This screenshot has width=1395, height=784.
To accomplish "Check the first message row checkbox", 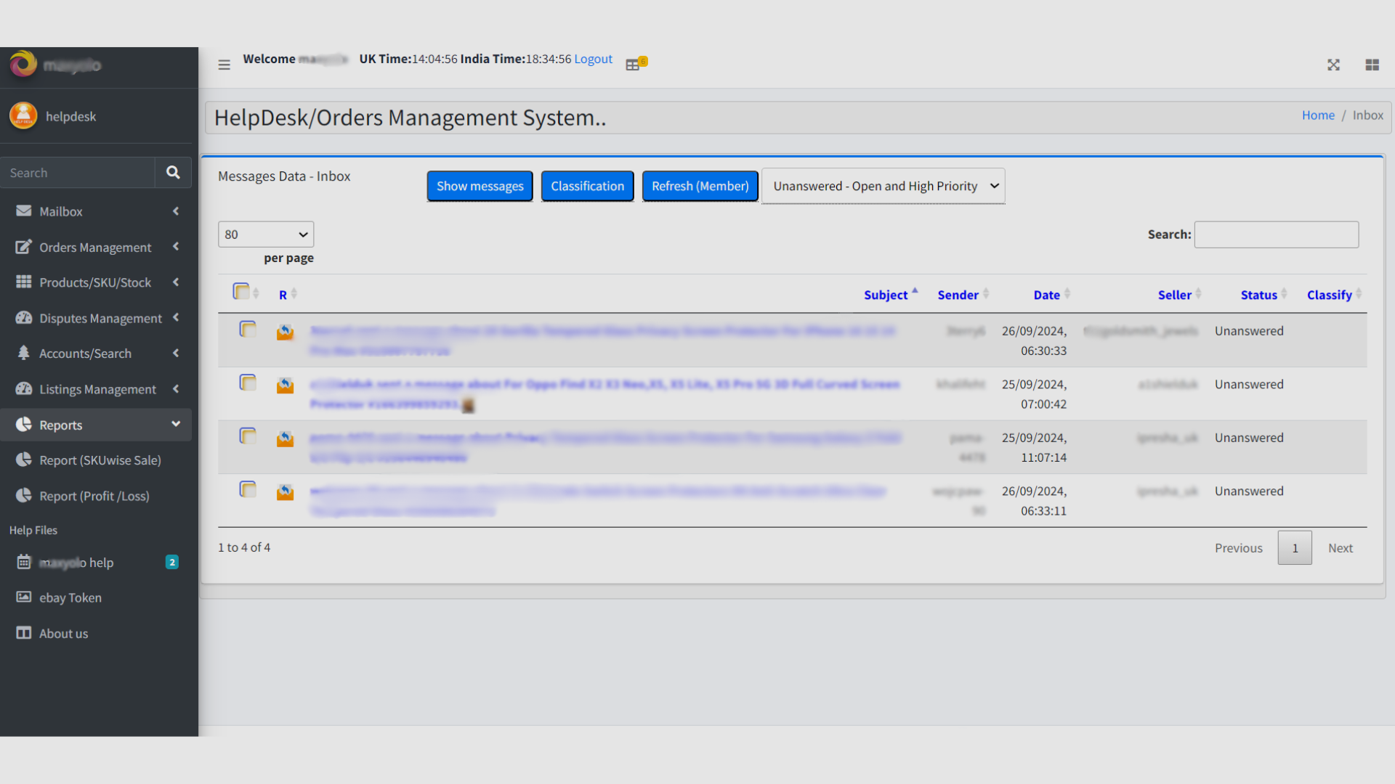I will point(248,330).
